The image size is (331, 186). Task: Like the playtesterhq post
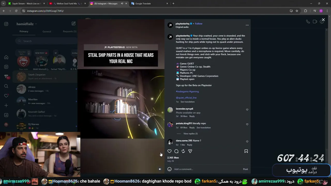169,151
